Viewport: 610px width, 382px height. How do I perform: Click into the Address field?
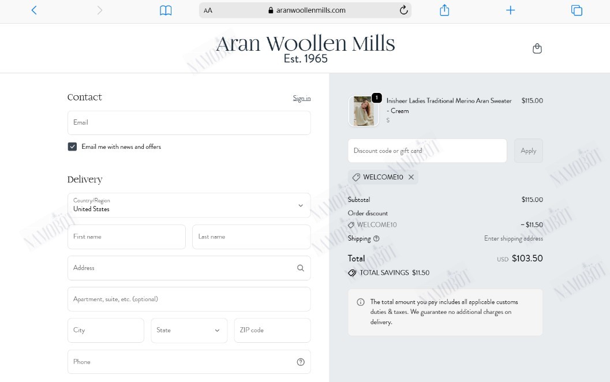click(x=189, y=268)
